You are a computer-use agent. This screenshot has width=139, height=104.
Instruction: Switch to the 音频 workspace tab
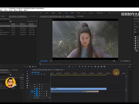pyautogui.click(x=72, y=13)
